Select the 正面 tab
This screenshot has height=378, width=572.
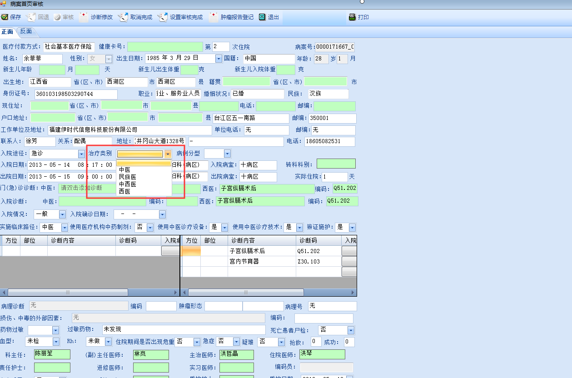[7, 31]
